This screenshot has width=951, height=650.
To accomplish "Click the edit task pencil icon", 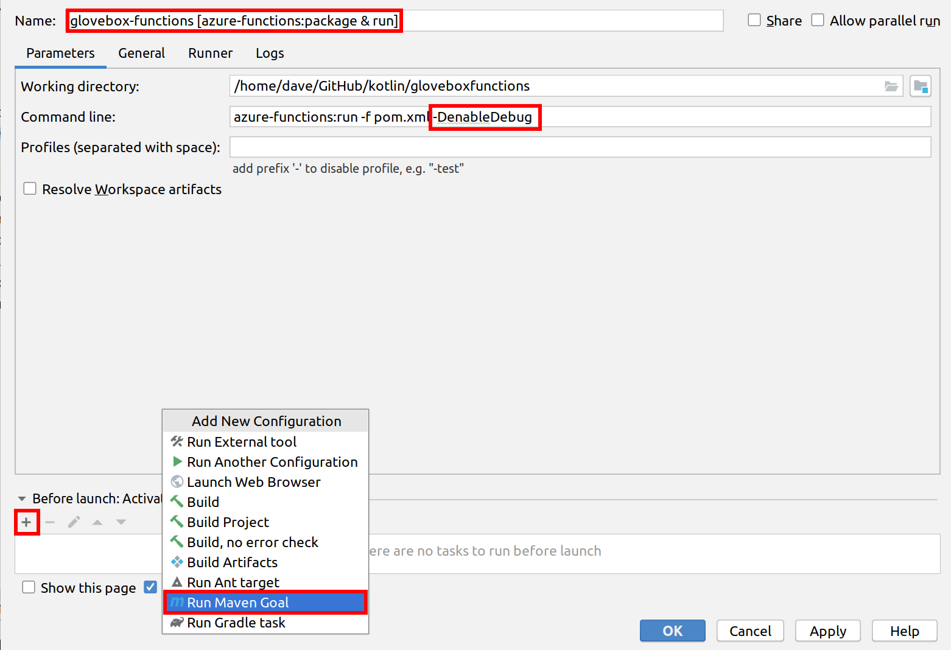I will [x=74, y=522].
